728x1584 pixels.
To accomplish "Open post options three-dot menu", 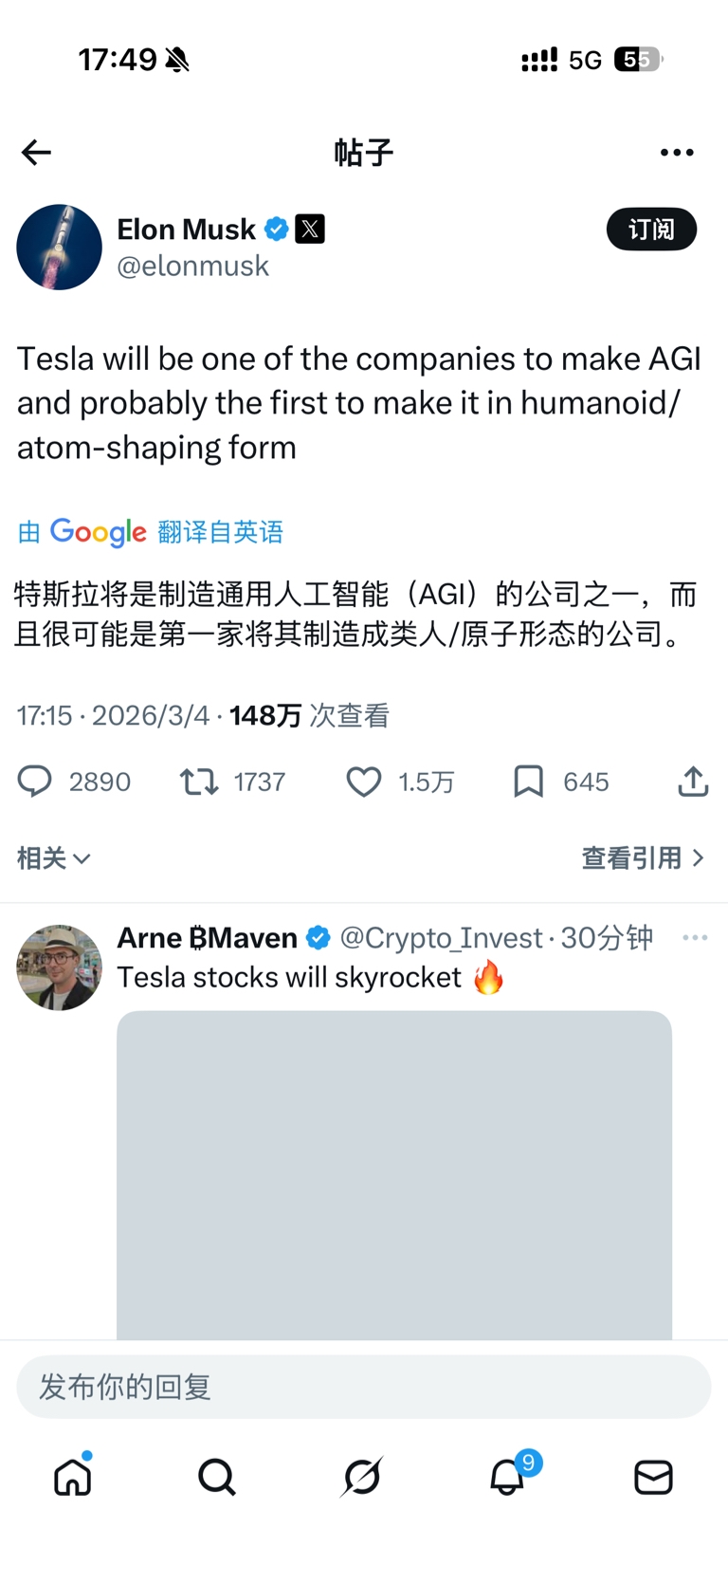I will tap(677, 153).
